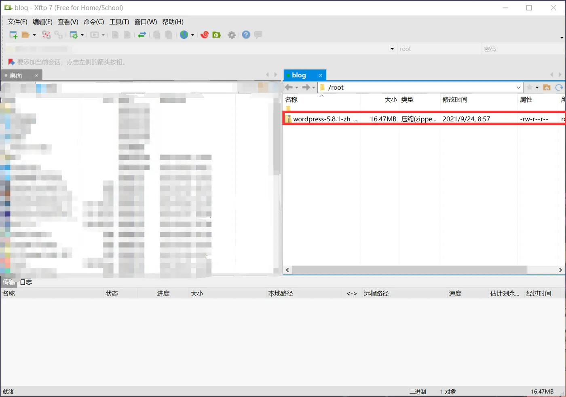The height and width of the screenshot is (397, 566).
Task: Open the 工具(T) menu
Action: 119,22
